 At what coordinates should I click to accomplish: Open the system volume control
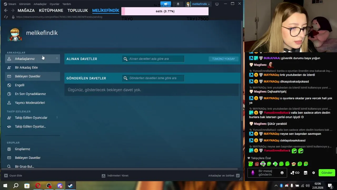click(x=308, y=186)
